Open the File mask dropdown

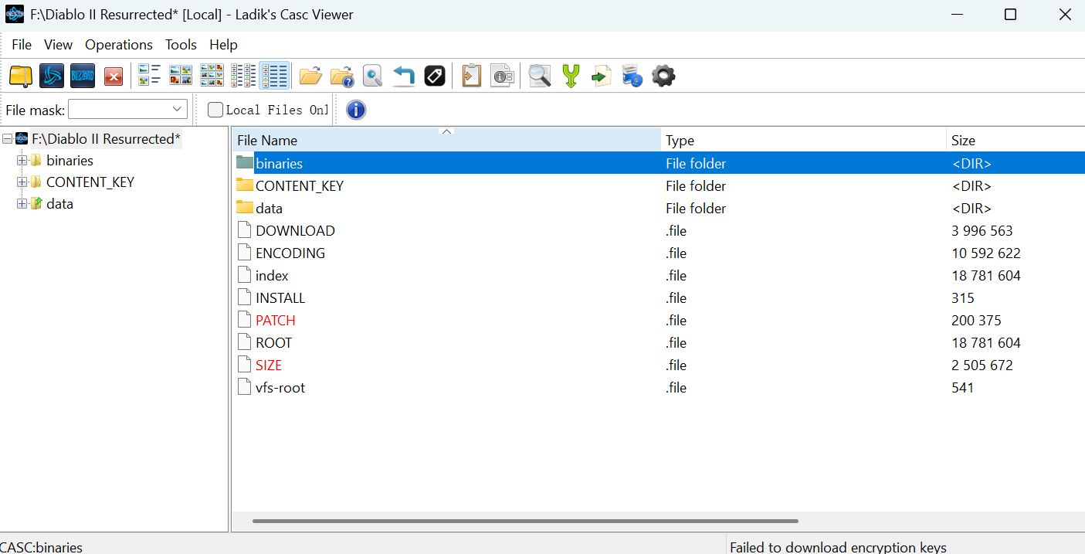[178, 110]
